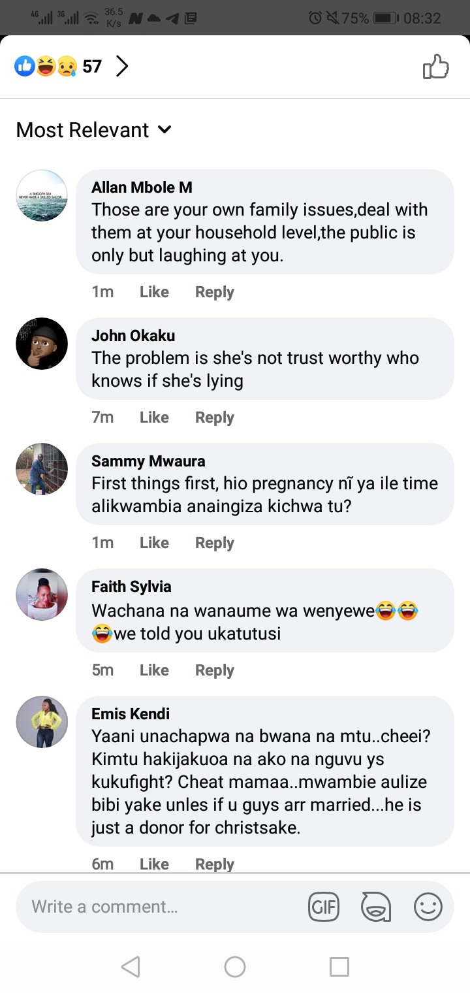Open Emis Kendi's profile name
The image size is (470, 993).
(x=131, y=713)
